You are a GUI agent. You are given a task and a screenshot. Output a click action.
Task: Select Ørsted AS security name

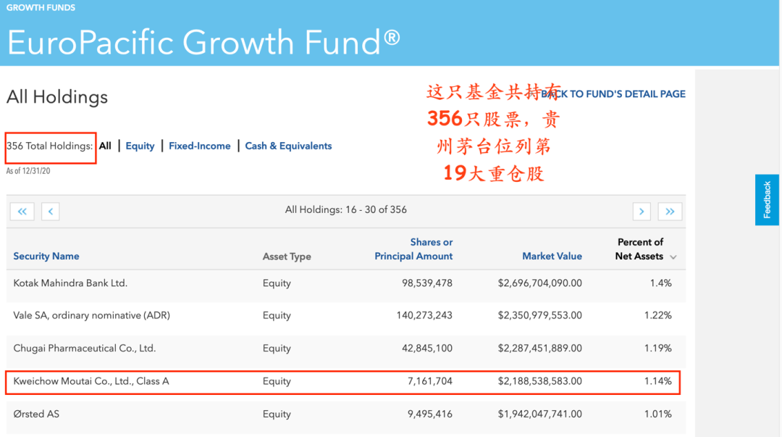coord(36,414)
